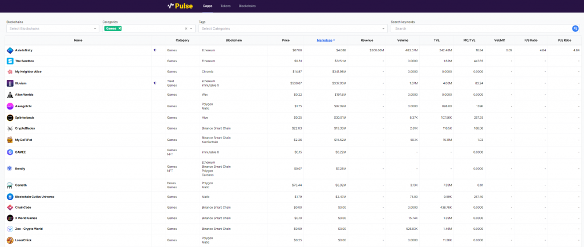
Task: Click the blue search magnifier button
Action: (x=575, y=29)
